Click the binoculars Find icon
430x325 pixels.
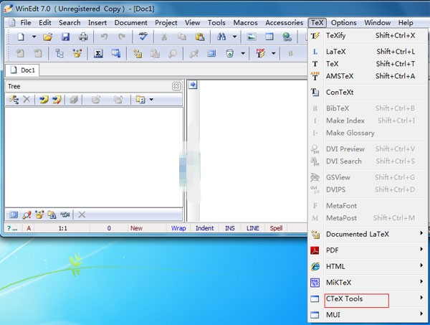221,37
